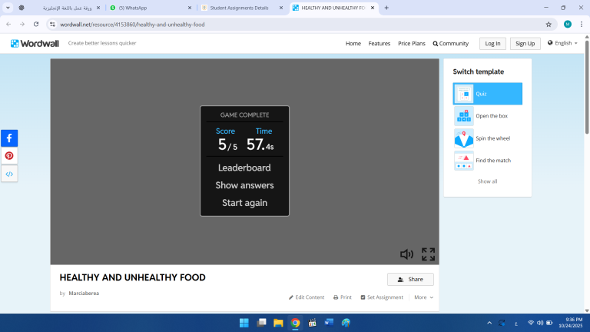Open the Student Assignments Details tab
590x332 pixels.
point(238,8)
